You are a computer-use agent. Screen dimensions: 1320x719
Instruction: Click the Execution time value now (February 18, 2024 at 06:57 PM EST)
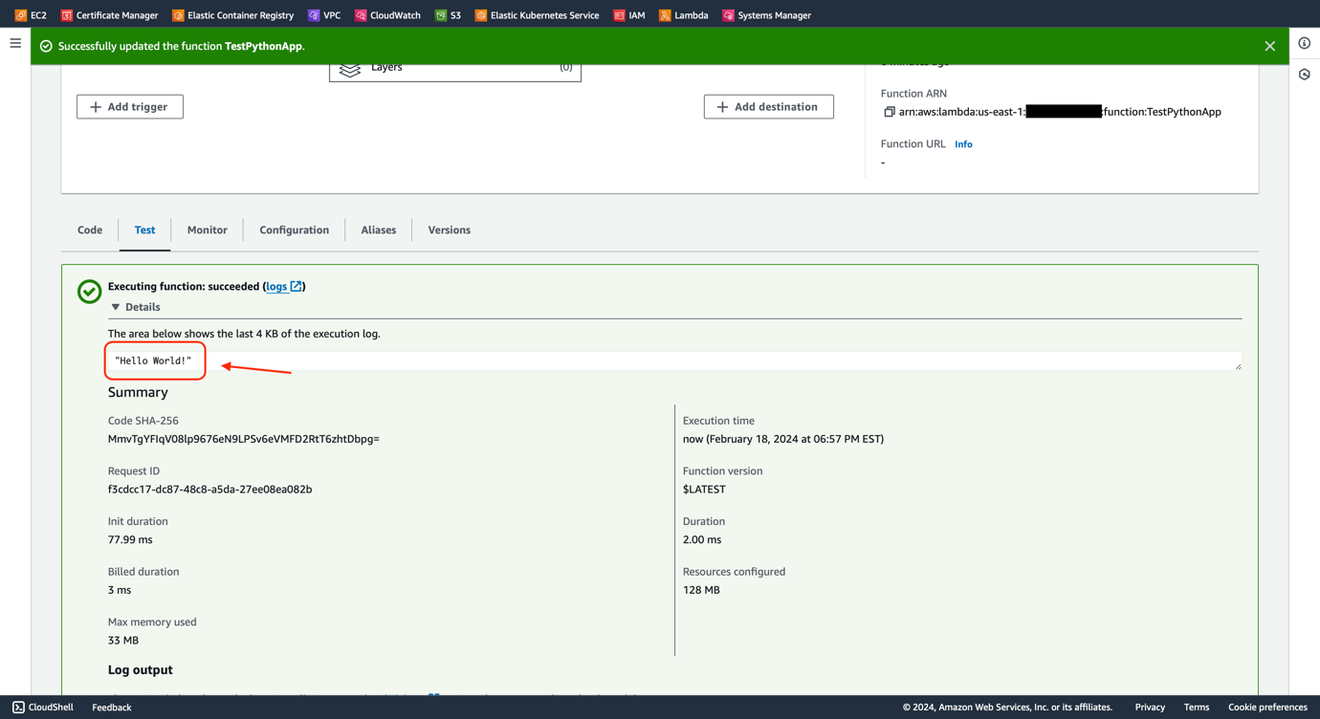[x=783, y=439]
